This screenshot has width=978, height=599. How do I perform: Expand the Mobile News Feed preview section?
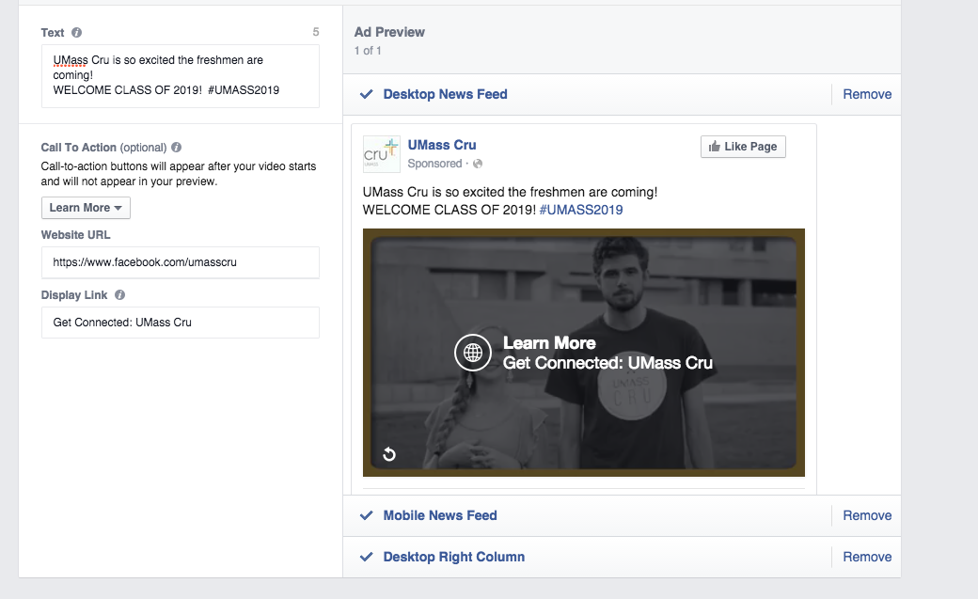point(440,515)
